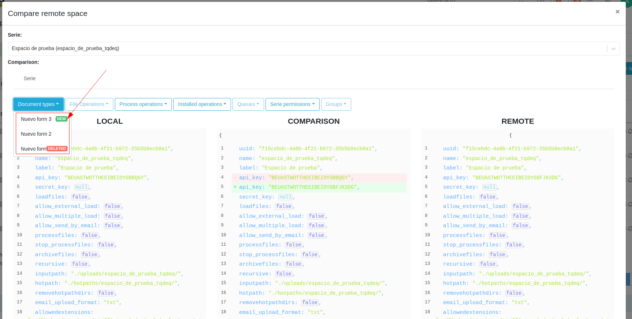The width and height of the screenshot is (632, 319).
Task: Click the green NEW badge
Action: (x=61, y=119)
